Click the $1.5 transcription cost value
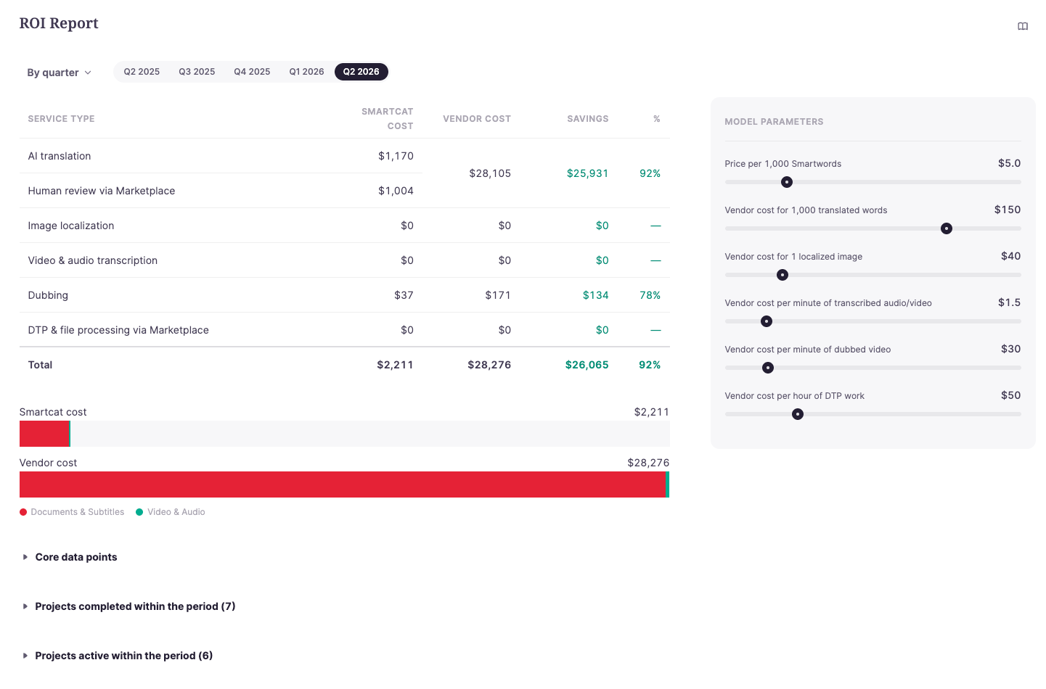This screenshot has width=1046, height=689. pyautogui.click(x=1009, y=302)
